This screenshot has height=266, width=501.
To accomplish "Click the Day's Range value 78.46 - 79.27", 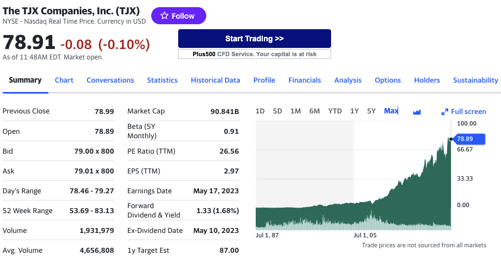I will coord(92,191).
